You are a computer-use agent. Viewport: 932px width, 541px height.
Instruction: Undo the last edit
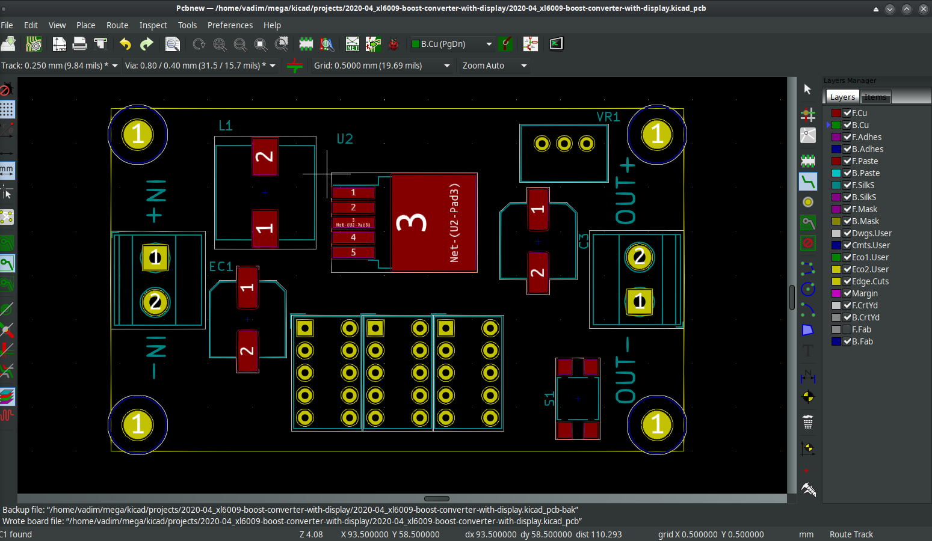[125, 44]
